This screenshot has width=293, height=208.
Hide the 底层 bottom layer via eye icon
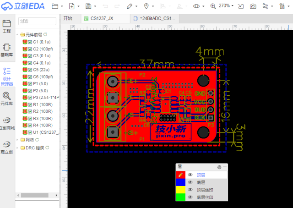tap(190, 182)
